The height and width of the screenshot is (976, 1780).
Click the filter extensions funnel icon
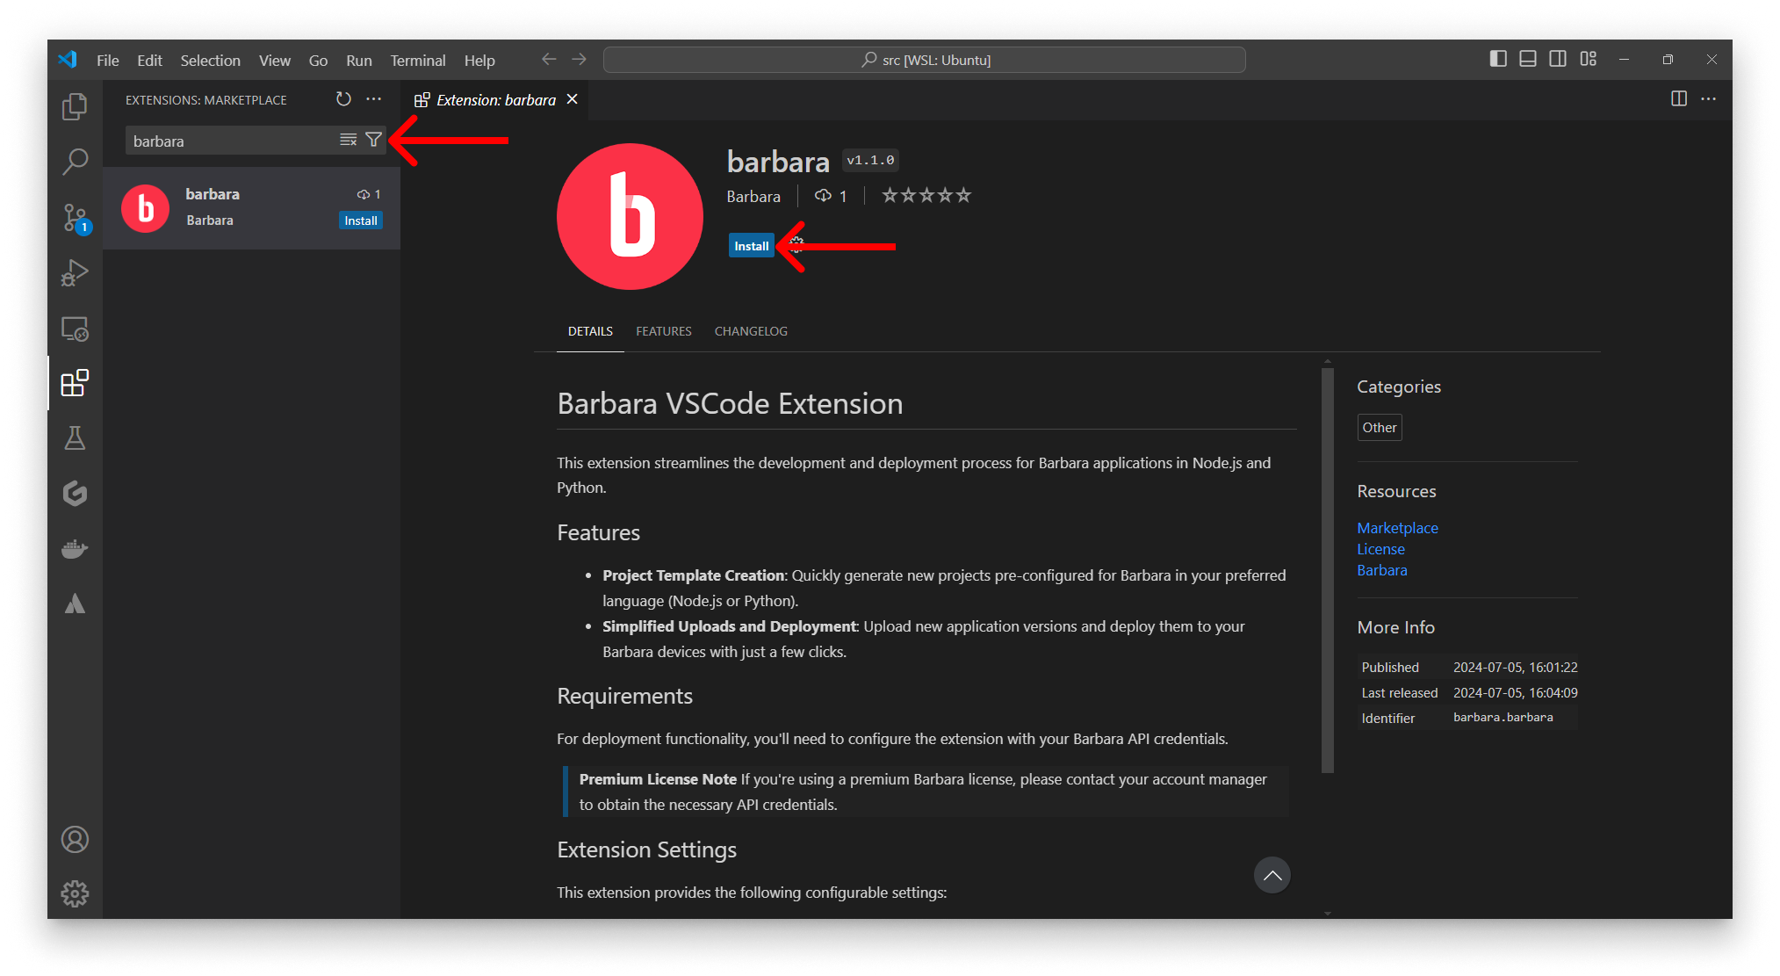click(373, 140)
